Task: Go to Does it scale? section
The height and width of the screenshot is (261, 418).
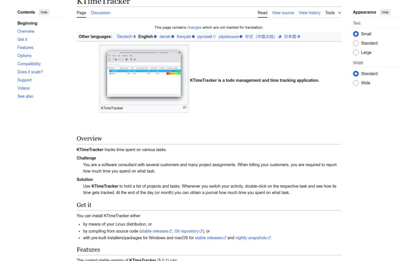Action: (30, 72)
